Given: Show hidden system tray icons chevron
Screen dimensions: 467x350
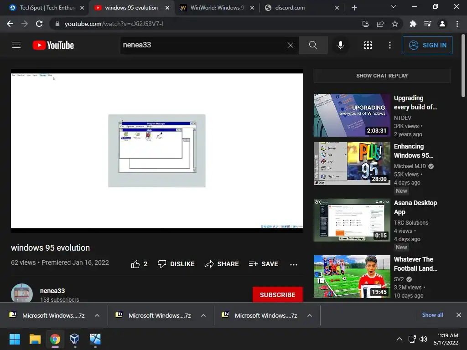Looking at the screenshot, I should (x=400, y=339).
